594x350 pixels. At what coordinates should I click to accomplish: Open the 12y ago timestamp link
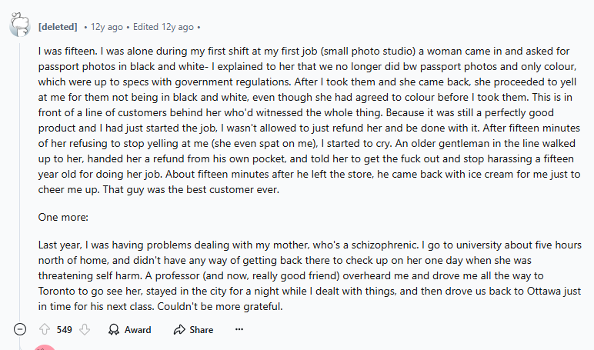107,27
